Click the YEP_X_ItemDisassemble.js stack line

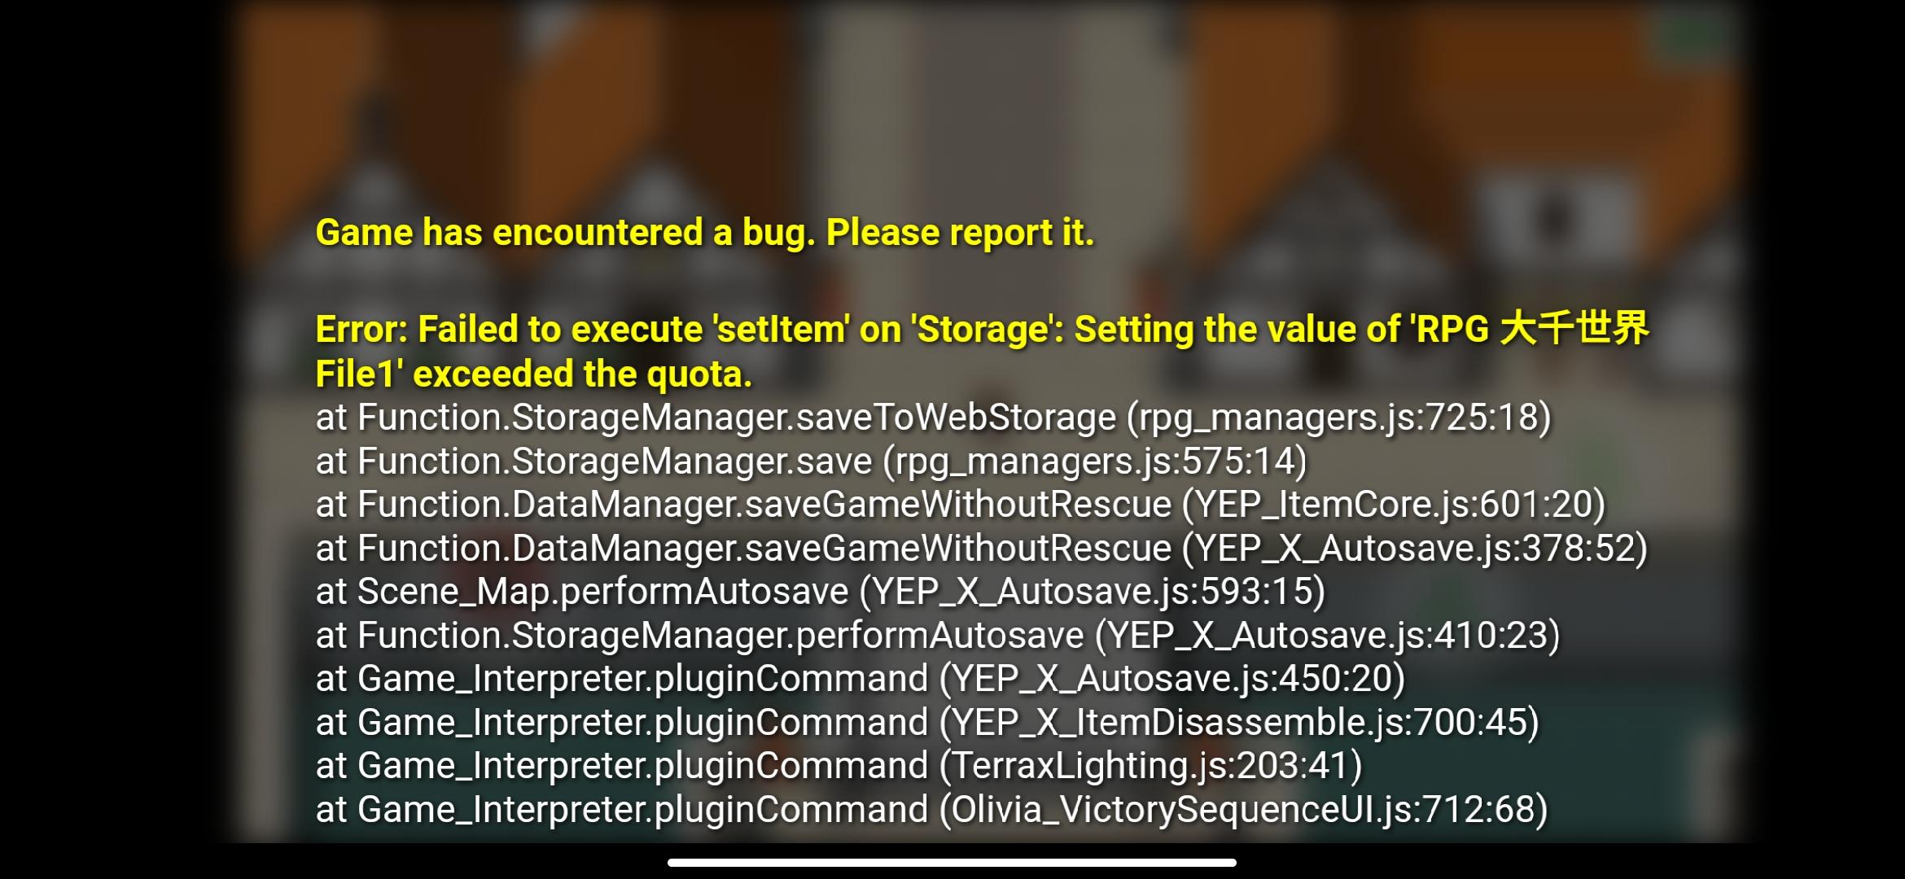(x=928, y=723)
